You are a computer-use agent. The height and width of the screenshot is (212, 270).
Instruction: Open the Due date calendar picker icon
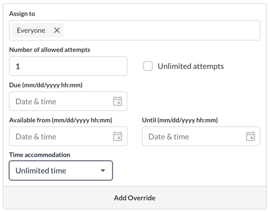pos(118,101)
